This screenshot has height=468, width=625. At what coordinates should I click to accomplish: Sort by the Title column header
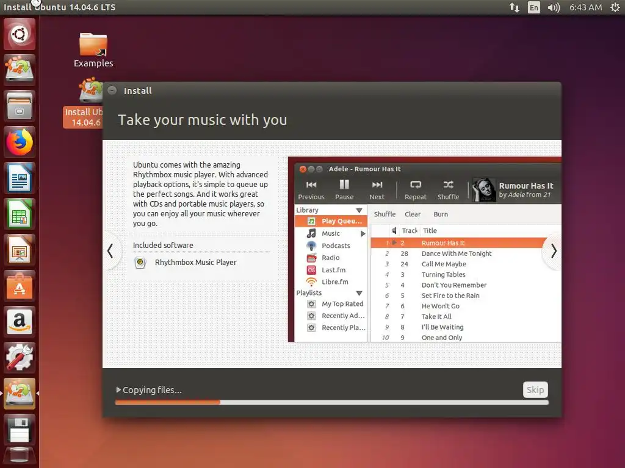pyautogui.click(x=430, y=231)
